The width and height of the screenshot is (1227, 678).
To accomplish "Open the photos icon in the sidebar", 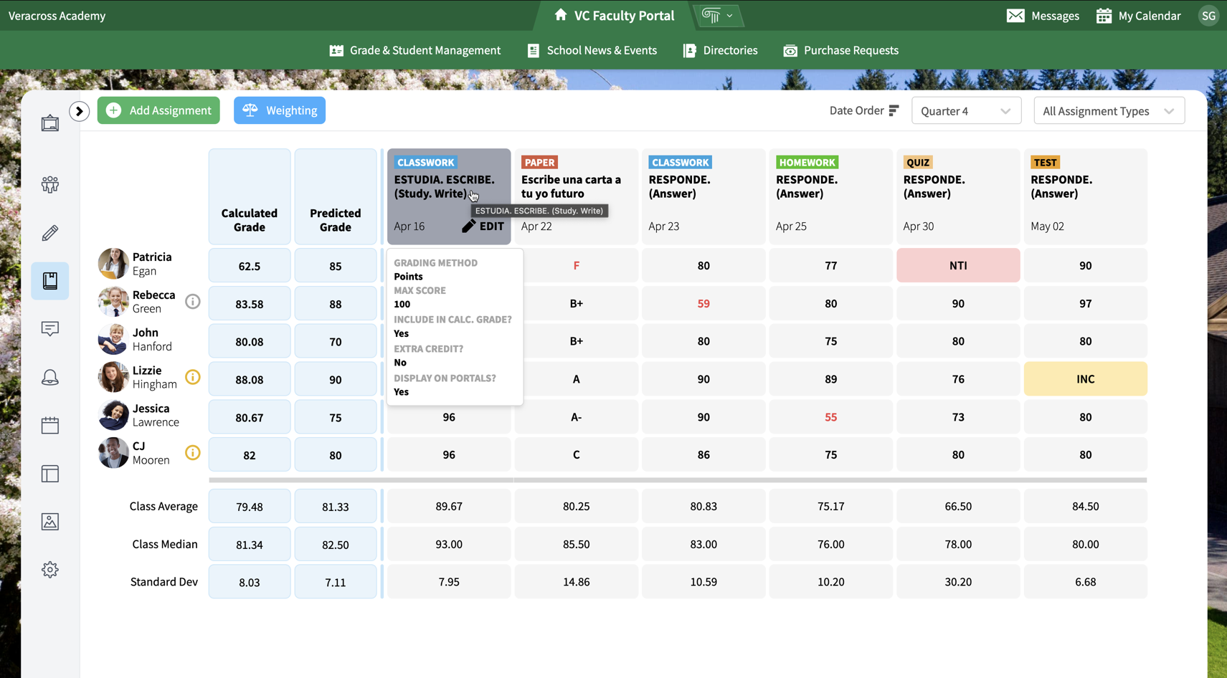I will click(49, 521).
